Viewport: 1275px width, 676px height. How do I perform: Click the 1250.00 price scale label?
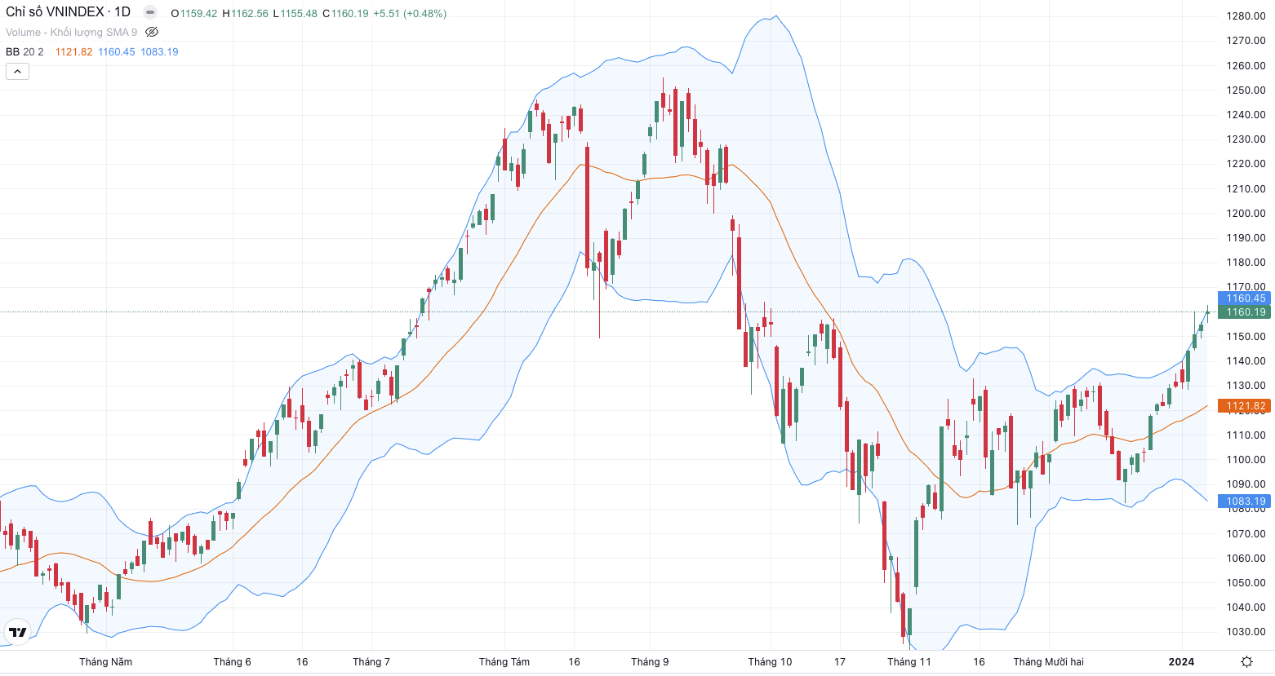(x=1246, y=91)
